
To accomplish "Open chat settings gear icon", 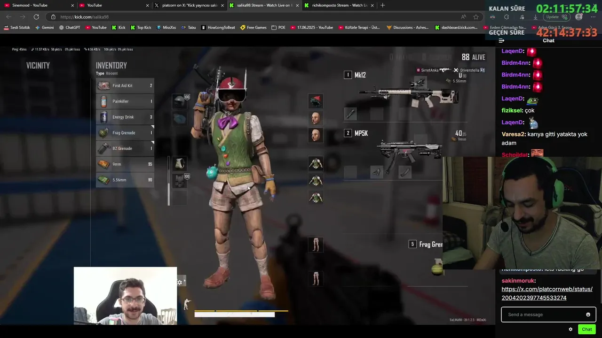I will [x=570, y=329].
